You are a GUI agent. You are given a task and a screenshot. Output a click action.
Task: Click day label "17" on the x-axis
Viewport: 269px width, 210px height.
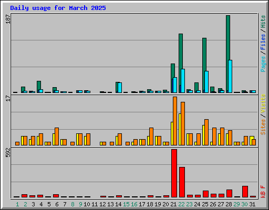[x=142, y=204]
